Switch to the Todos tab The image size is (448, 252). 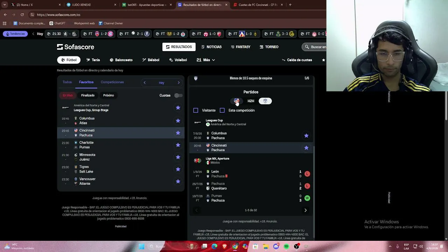[67, 82]
